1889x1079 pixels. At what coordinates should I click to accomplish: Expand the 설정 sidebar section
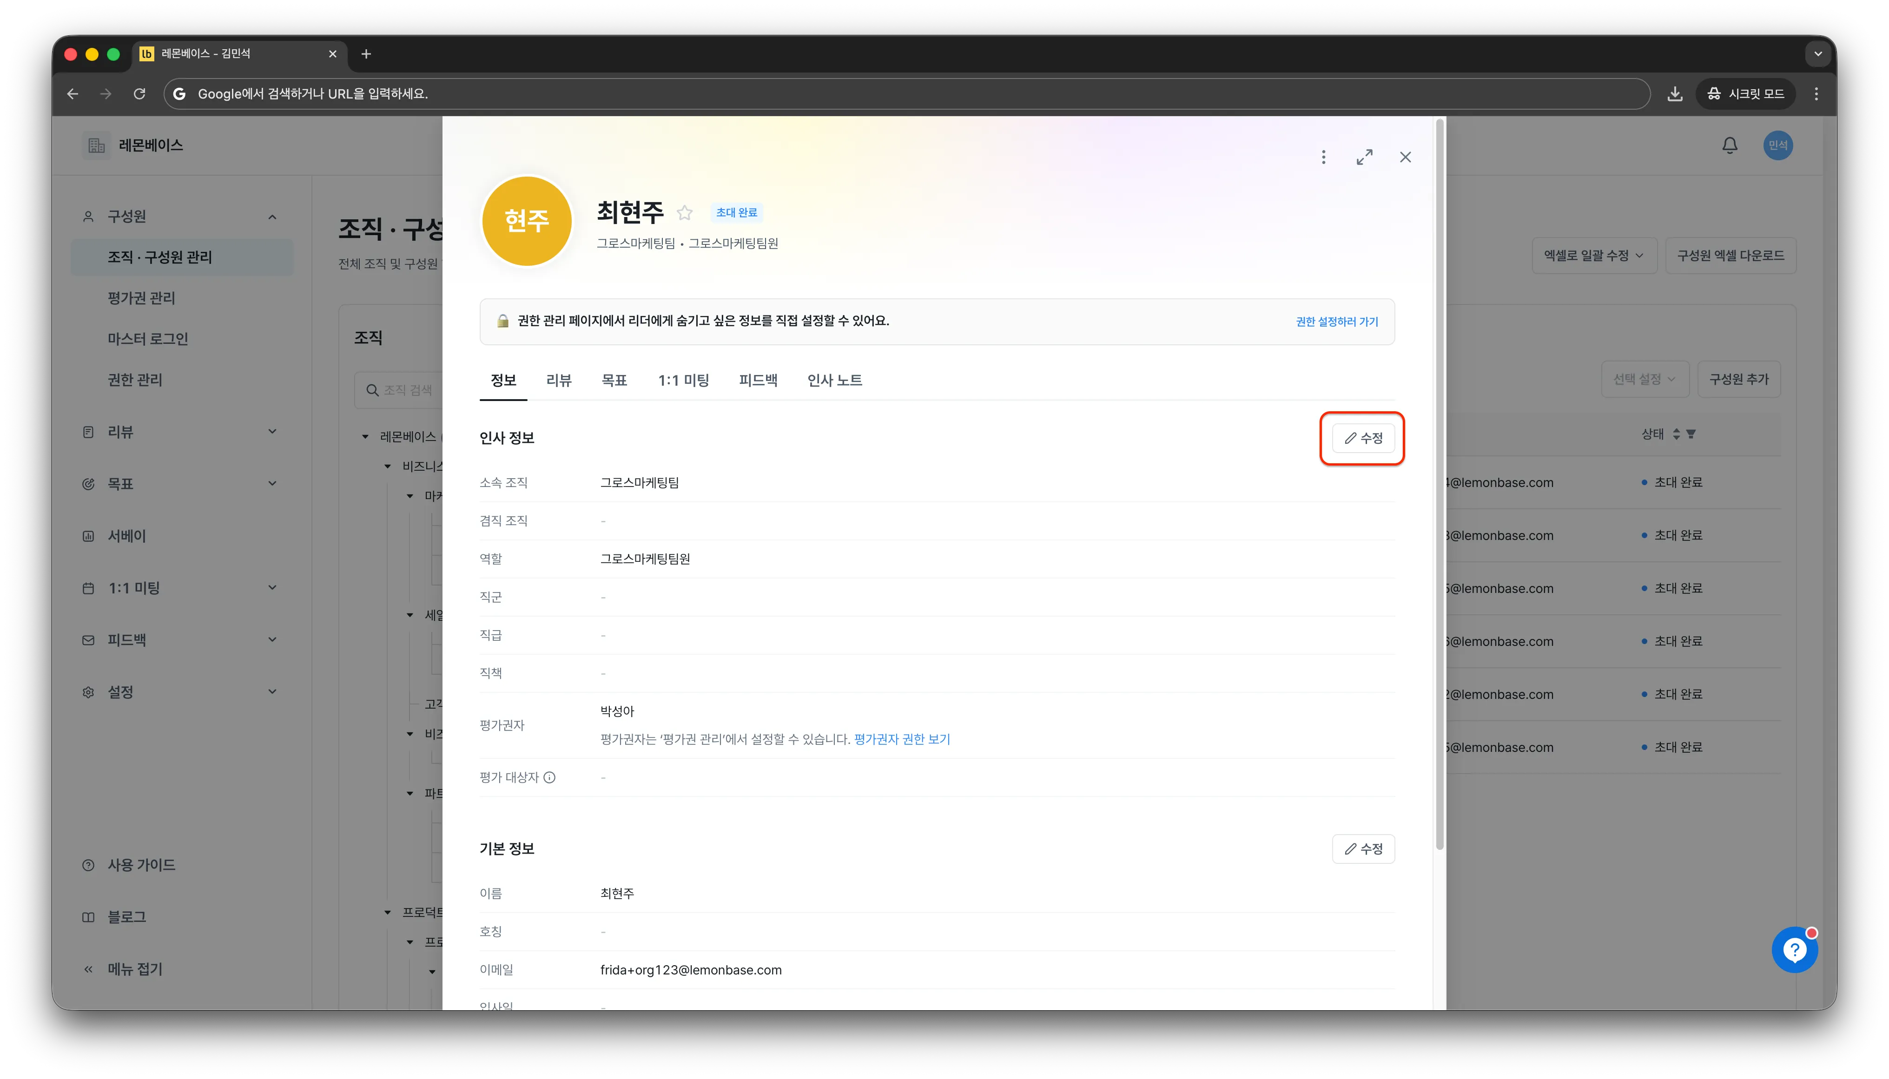[x=272, y=691]
